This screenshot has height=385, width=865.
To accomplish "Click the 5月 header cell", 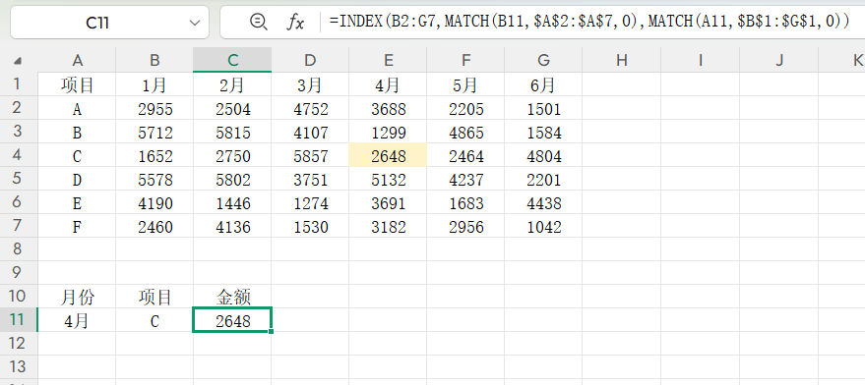I will point(466,84).
